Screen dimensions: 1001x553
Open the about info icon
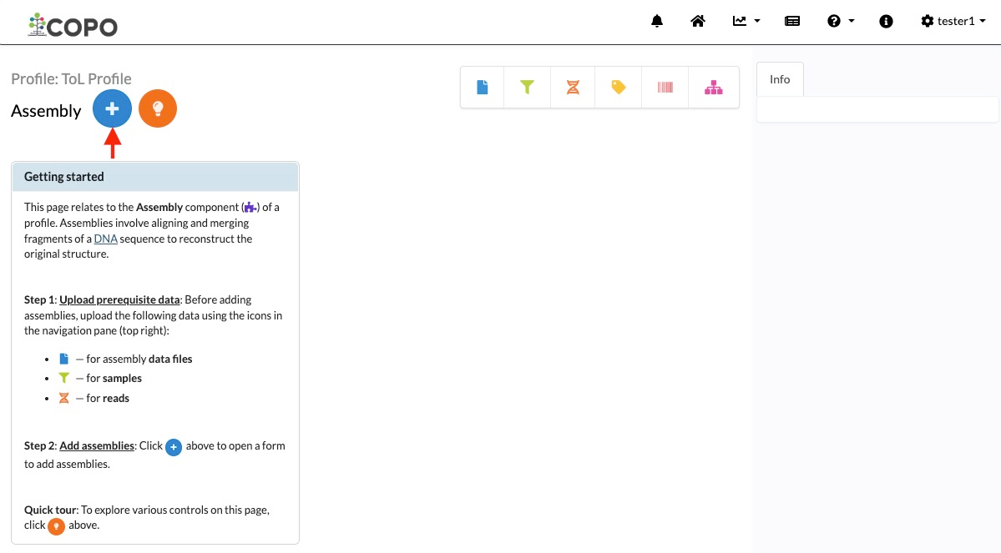pos(886,21)
